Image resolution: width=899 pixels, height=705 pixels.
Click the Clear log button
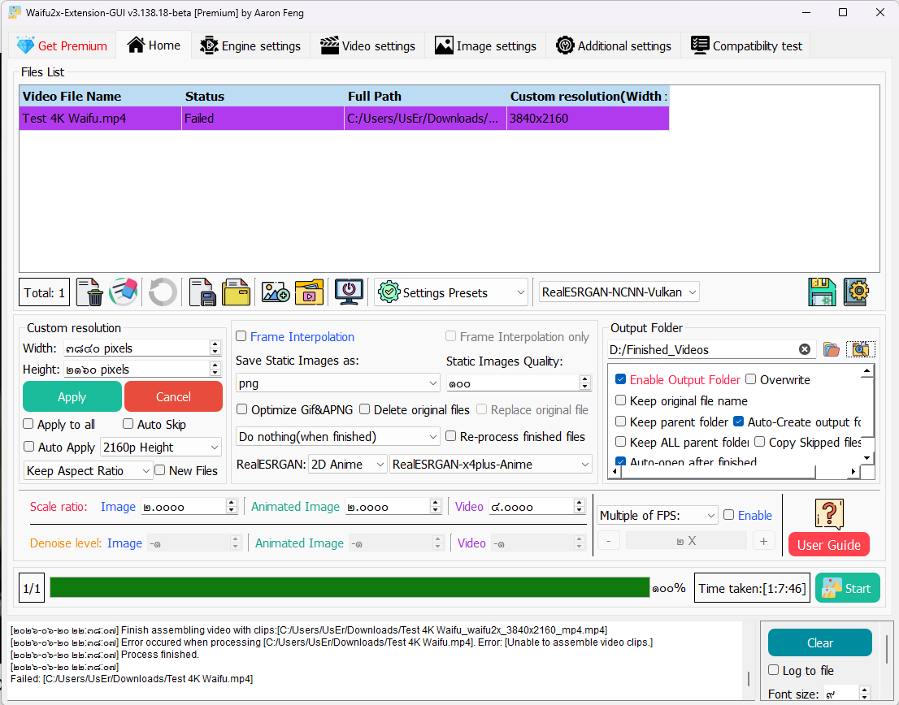pyautogui.click(x=820, y=642)
